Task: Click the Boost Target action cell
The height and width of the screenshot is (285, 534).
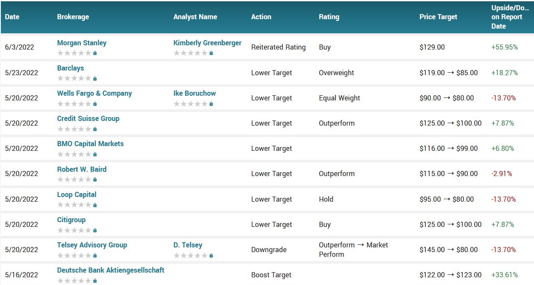Action: pyautogui.click(x=271, y=275)
